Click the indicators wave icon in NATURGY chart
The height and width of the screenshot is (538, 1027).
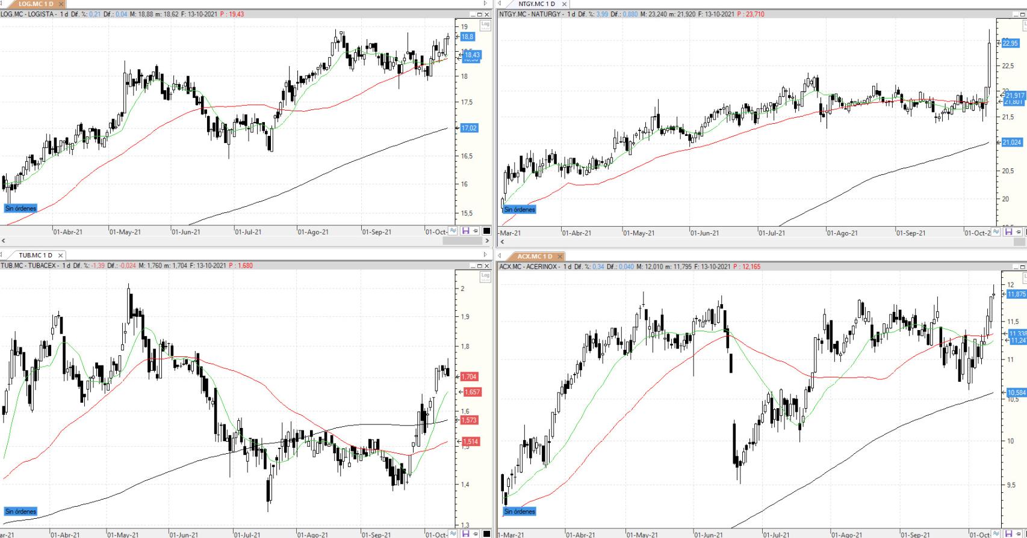tap(996, 232)
